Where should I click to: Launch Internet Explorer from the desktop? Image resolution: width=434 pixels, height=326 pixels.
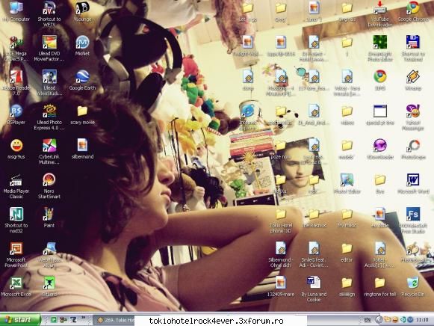[x=248, y=117]
